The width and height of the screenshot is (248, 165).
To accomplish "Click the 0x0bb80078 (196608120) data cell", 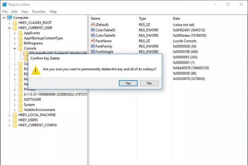I will (x=191, y=68).
